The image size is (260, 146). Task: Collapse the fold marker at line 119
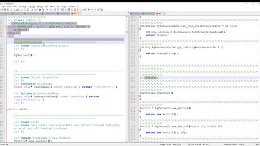point(139,50)
